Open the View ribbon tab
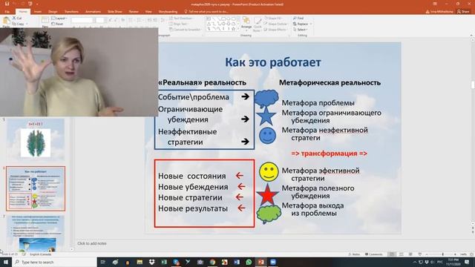The height and width of the screenshot is (267, 475). [148, 12]
